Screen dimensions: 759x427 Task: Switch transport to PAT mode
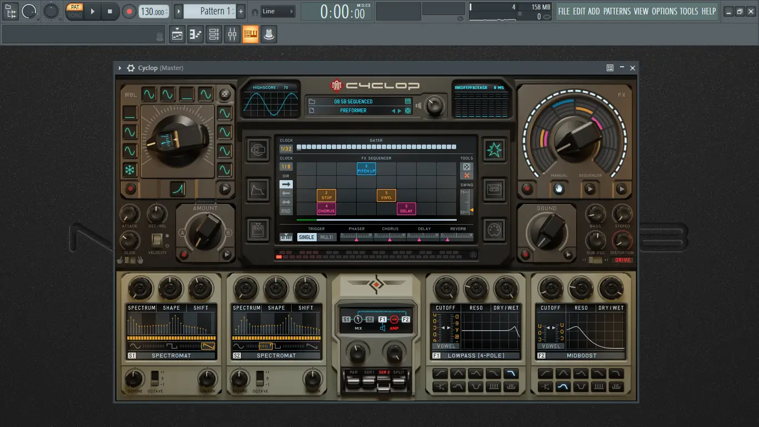point(74,7)
